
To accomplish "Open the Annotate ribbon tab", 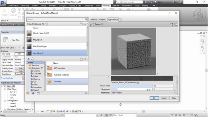I will [x=53, y=6].
